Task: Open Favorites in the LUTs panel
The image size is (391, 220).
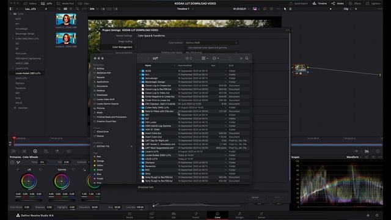Action: [23, 108]
